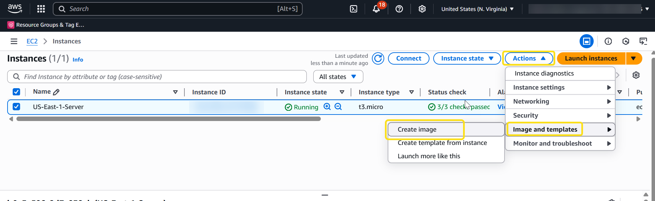Viewport: 655px width, 201px height.
Task: Click the Launch instances button
Action: click(591, 58)
